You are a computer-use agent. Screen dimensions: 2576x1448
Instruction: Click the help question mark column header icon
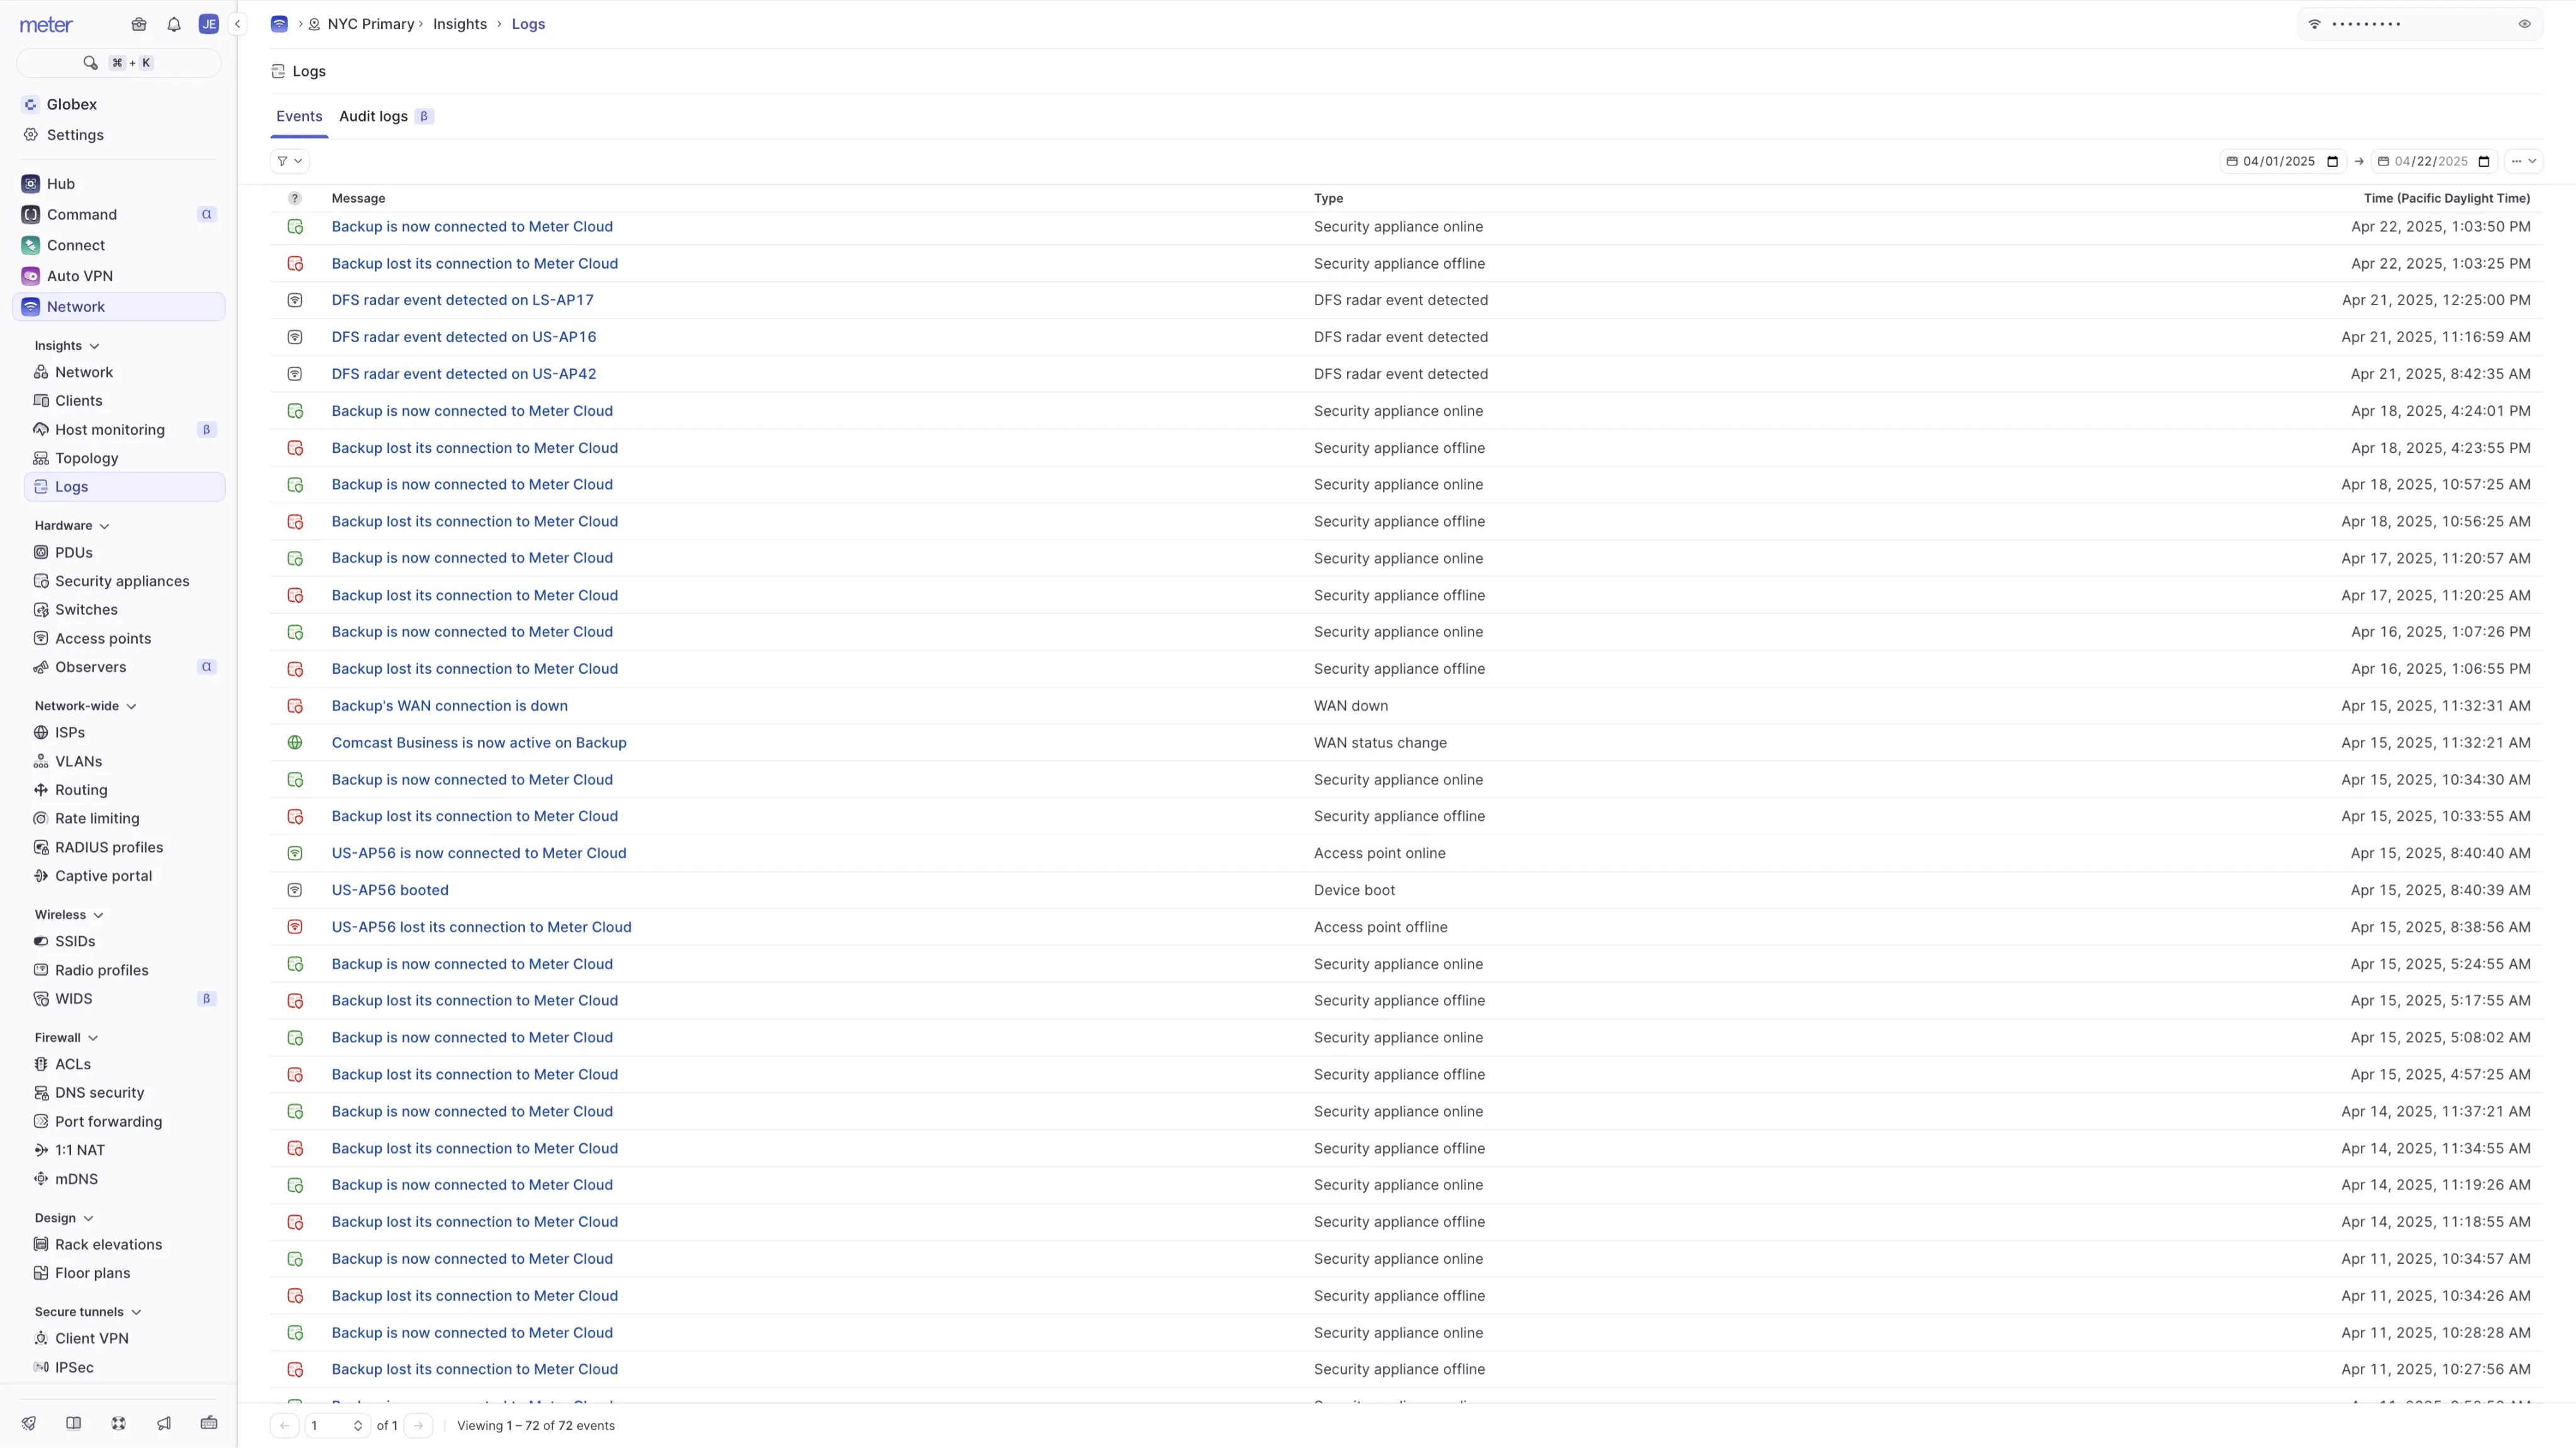click(x=294, y=198)
